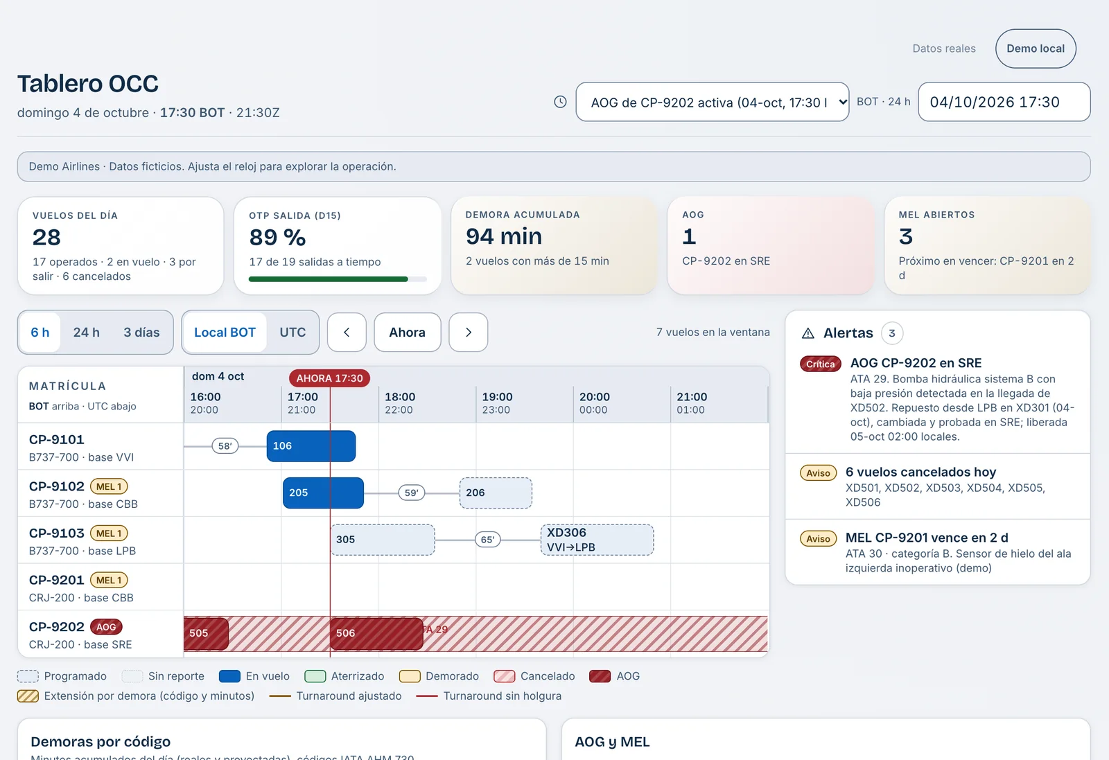
Task: Click the AHORA 17:30 timeline marker
Action: click(x=330, y=378)
